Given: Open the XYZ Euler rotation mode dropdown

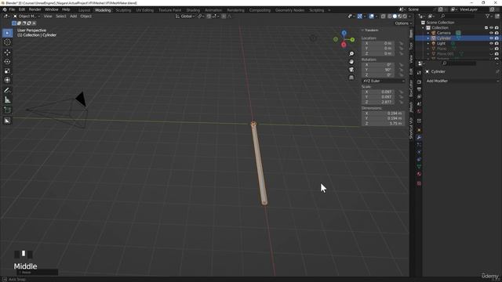Looking at the screenshot, I should 384,81.
